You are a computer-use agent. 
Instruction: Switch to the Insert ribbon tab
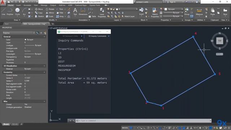click(18, 5)
